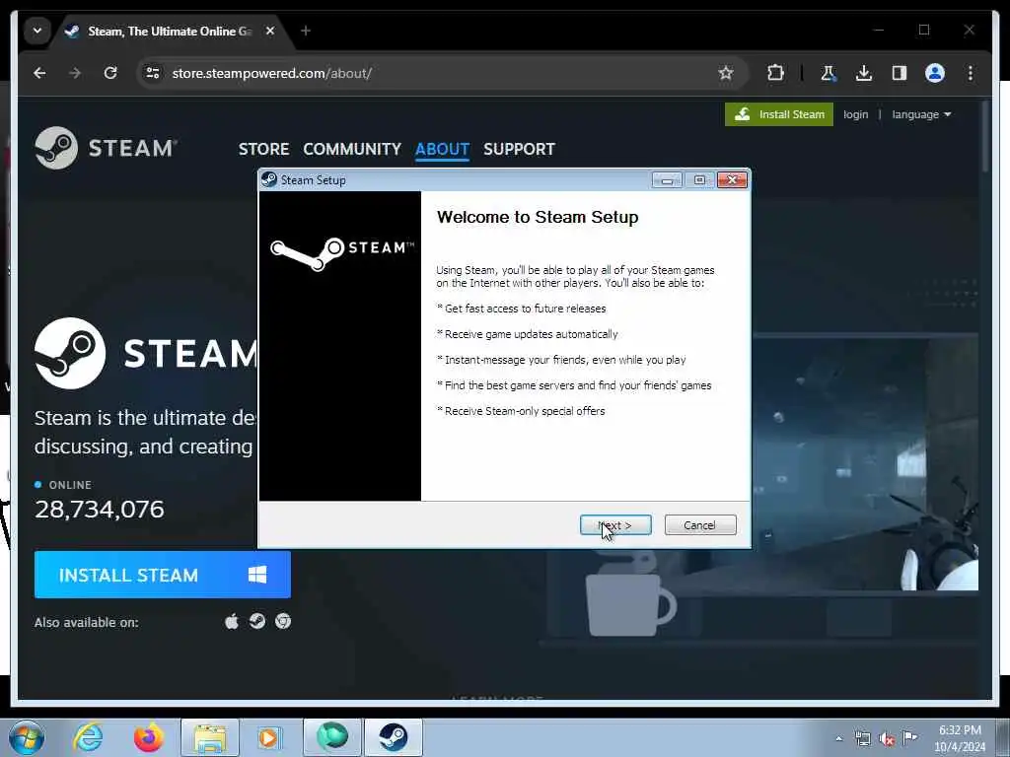Click the browser forward arrow
Image resolution: width=1010 pixels, height=757 pixels.
click(75, 73)
